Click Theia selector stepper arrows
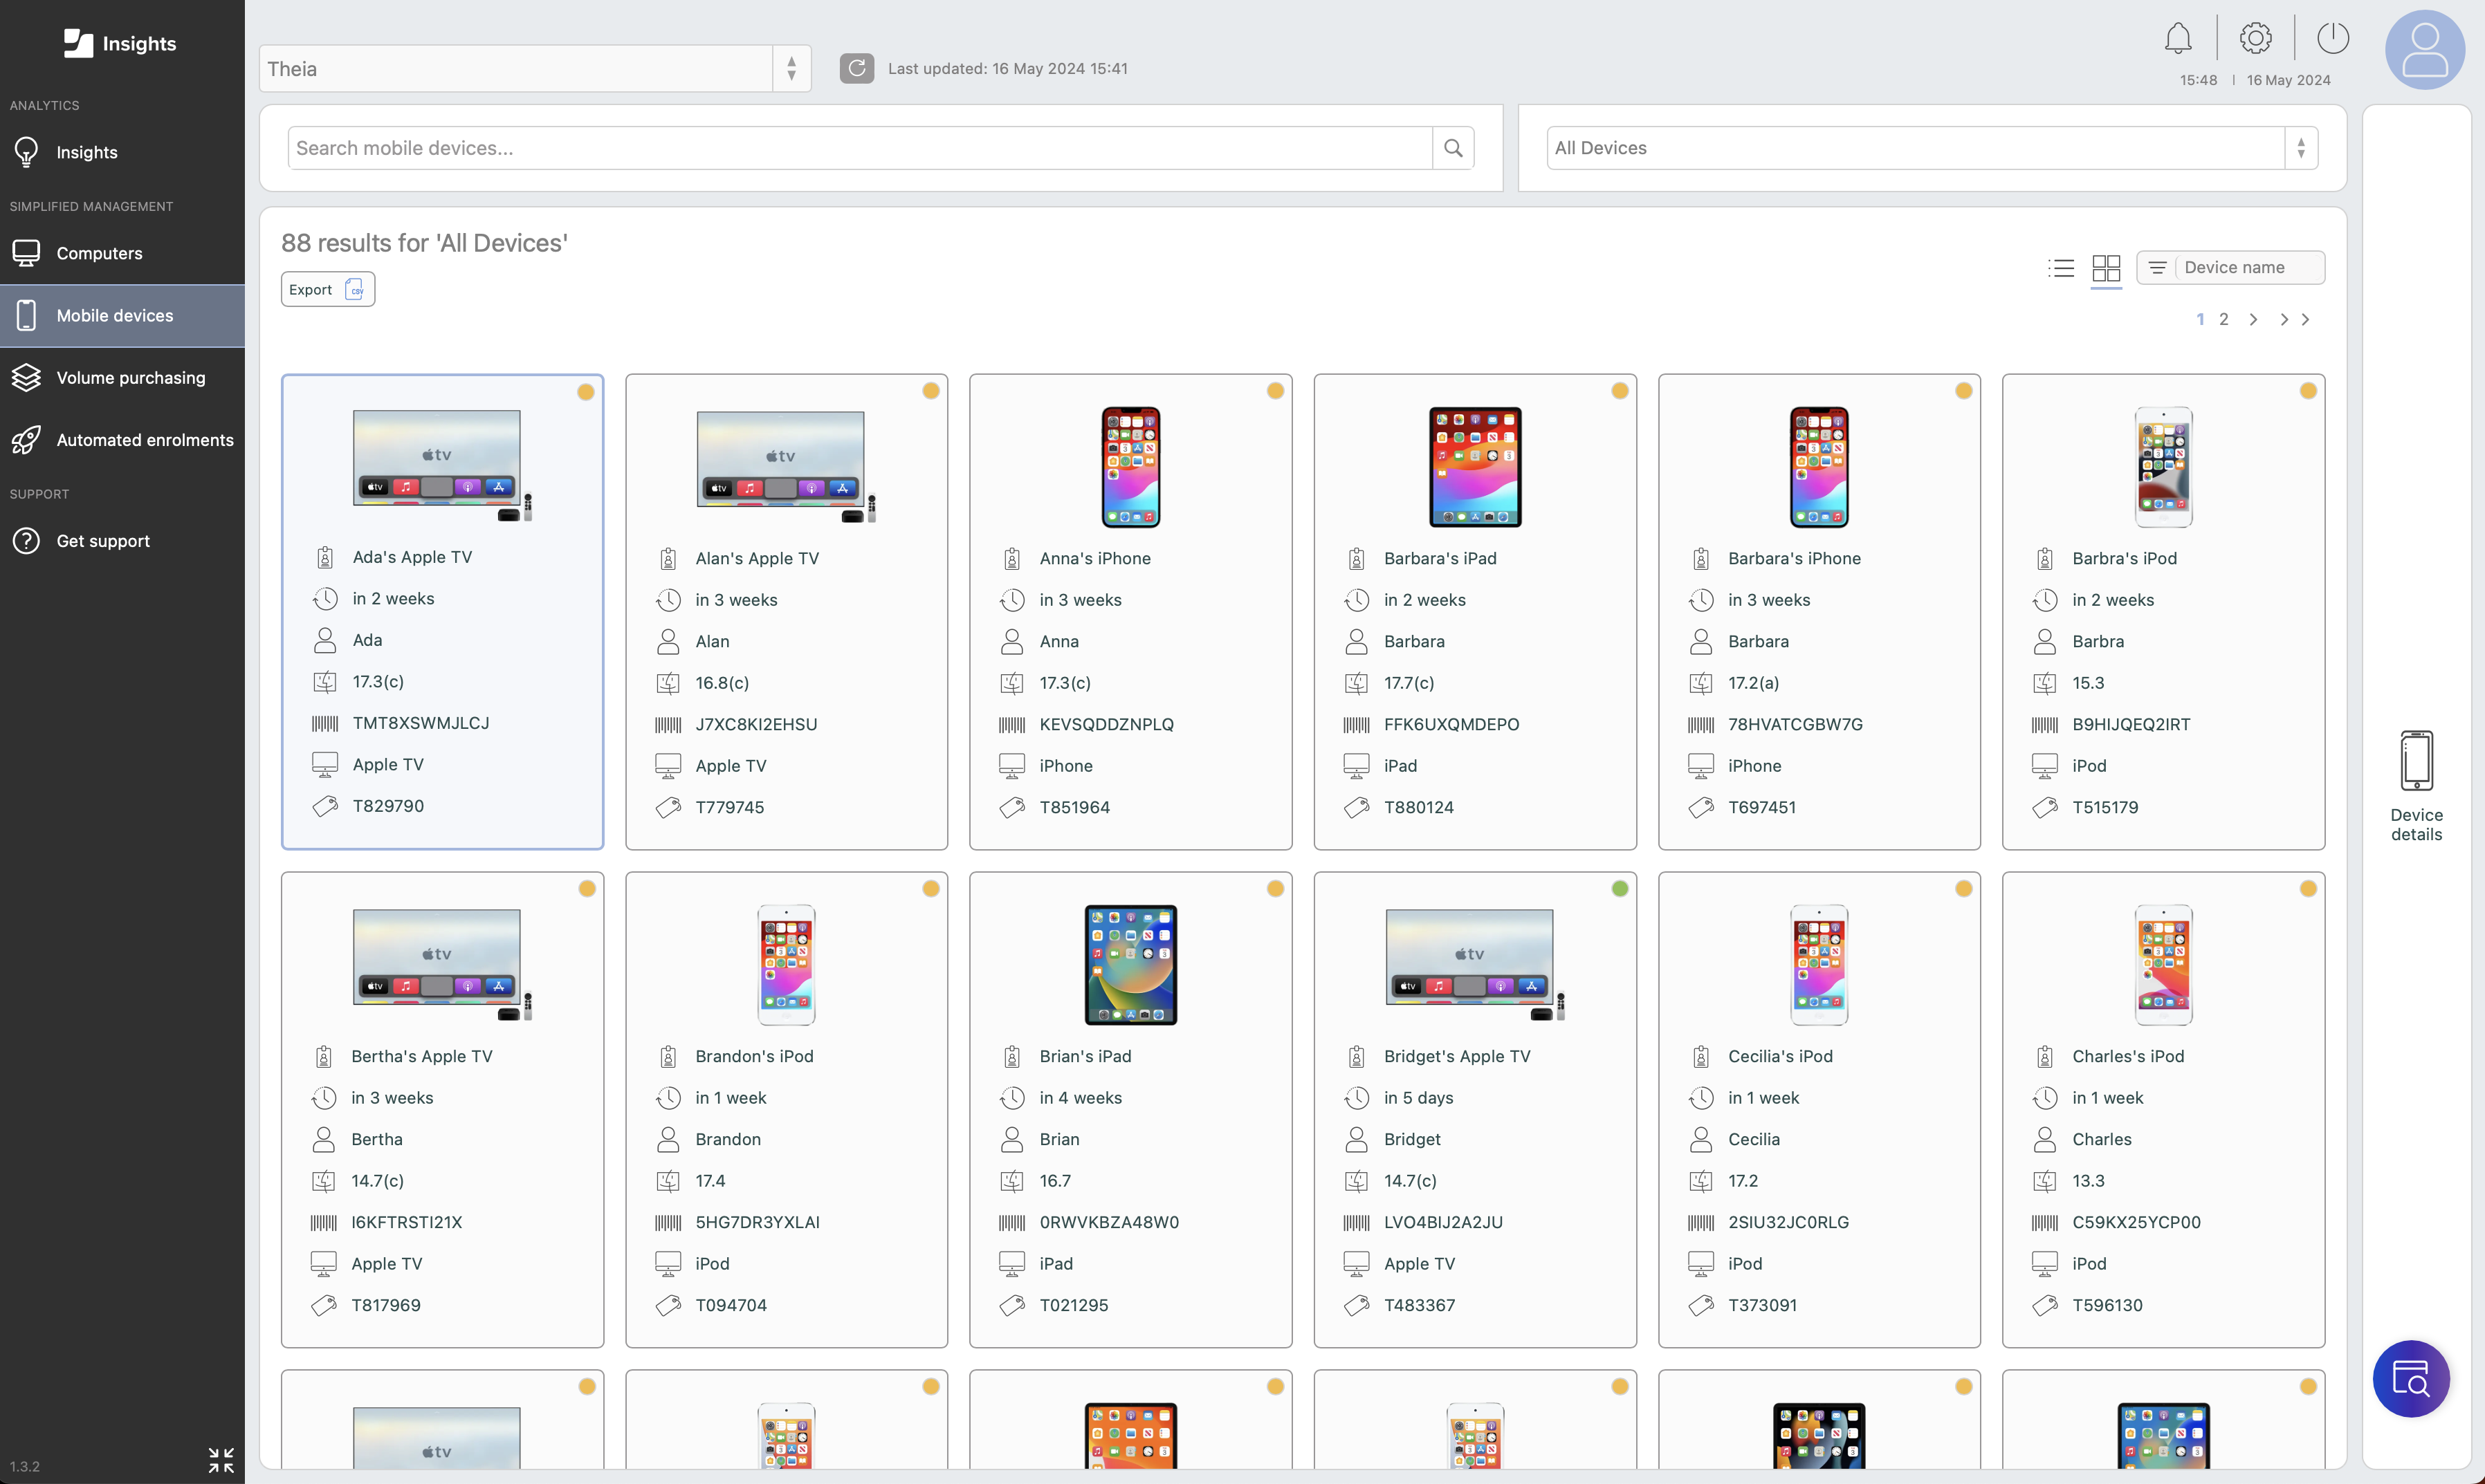 point(791,68)
